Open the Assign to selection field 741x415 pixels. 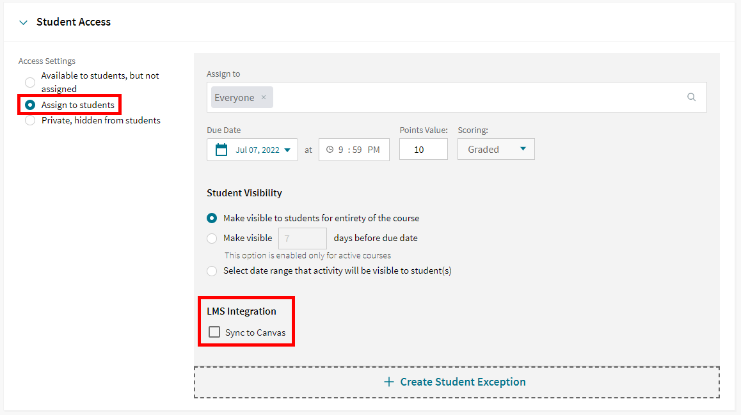pos(448,97)
